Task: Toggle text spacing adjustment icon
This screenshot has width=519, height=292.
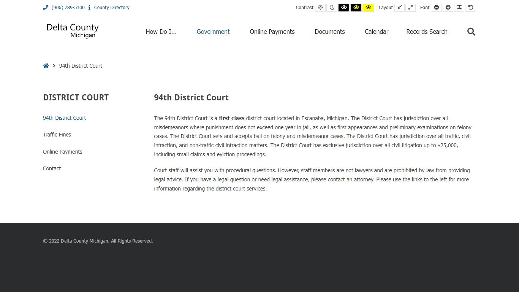Action: [459, 7]
